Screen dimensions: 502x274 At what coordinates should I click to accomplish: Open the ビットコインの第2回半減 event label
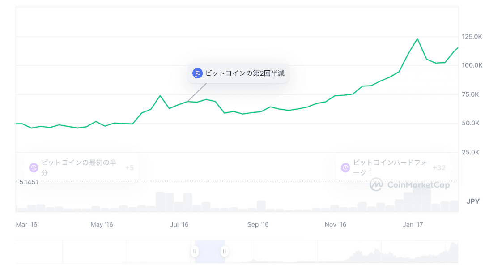(x=245, y=73)
